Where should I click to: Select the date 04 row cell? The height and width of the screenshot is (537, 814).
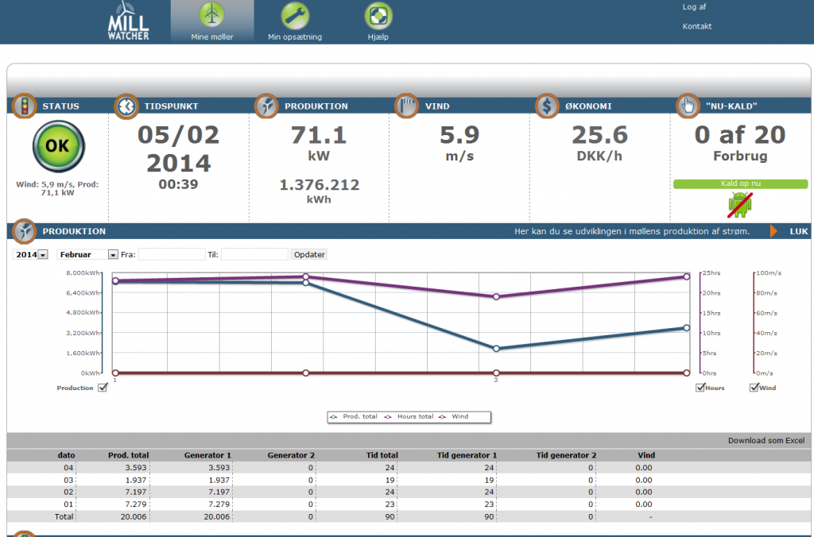click(x=68, y=467)
